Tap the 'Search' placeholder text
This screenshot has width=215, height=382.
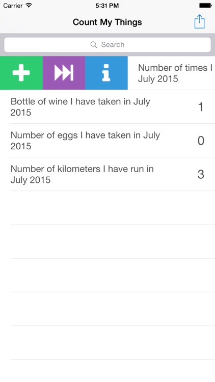pyautogui.click(x=113, y=45)
